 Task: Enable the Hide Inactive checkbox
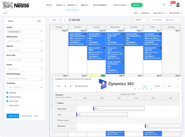coord(7,105)
